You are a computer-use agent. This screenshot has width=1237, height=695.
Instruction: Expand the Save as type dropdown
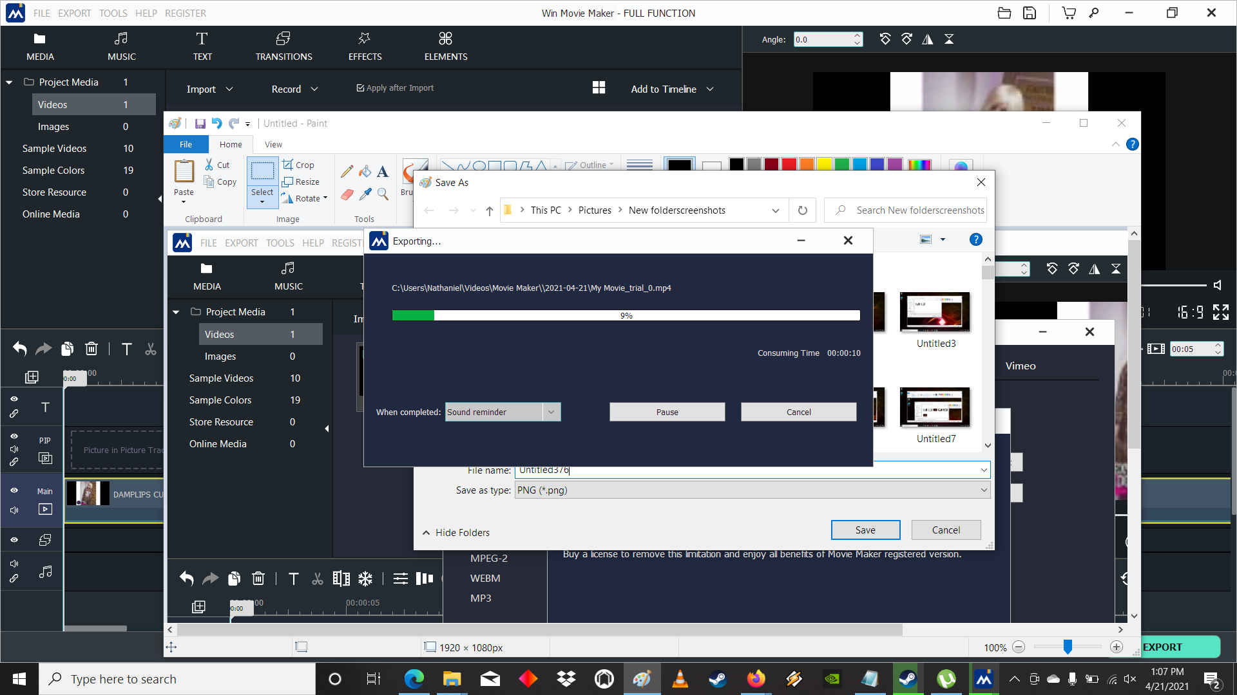click(x=983, y=490)
